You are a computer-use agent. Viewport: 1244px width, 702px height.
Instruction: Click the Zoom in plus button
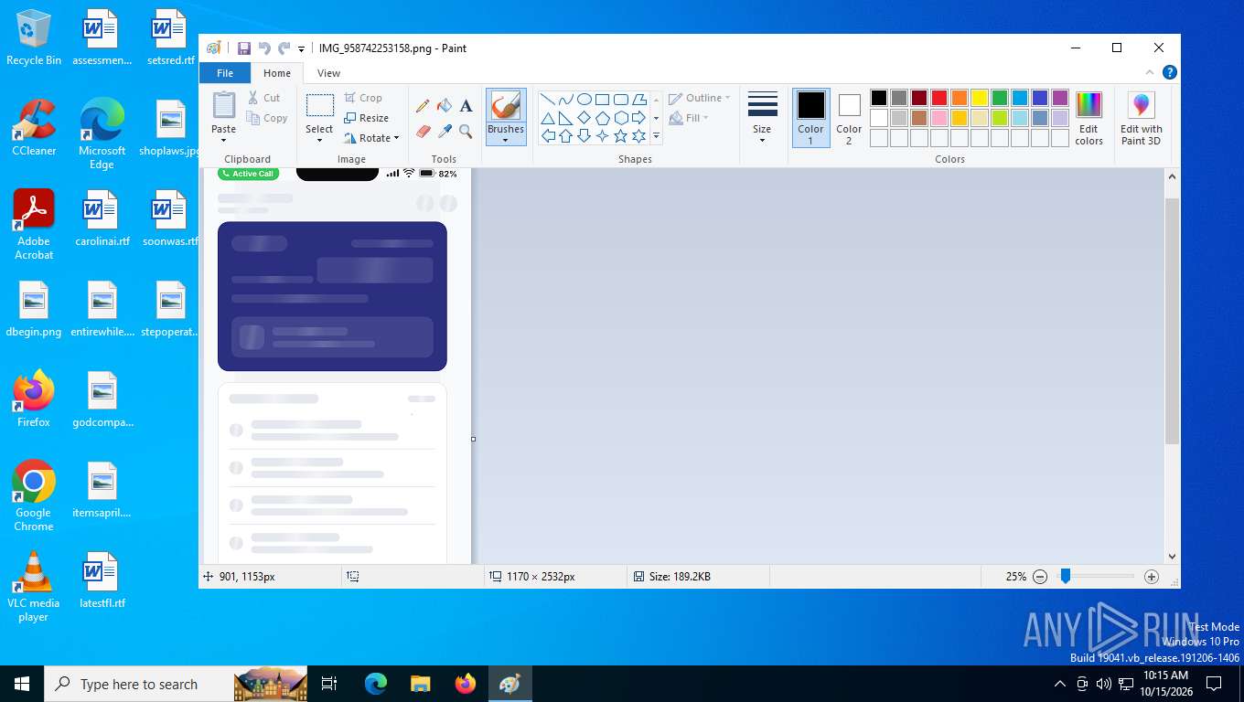coord(1152,577)
